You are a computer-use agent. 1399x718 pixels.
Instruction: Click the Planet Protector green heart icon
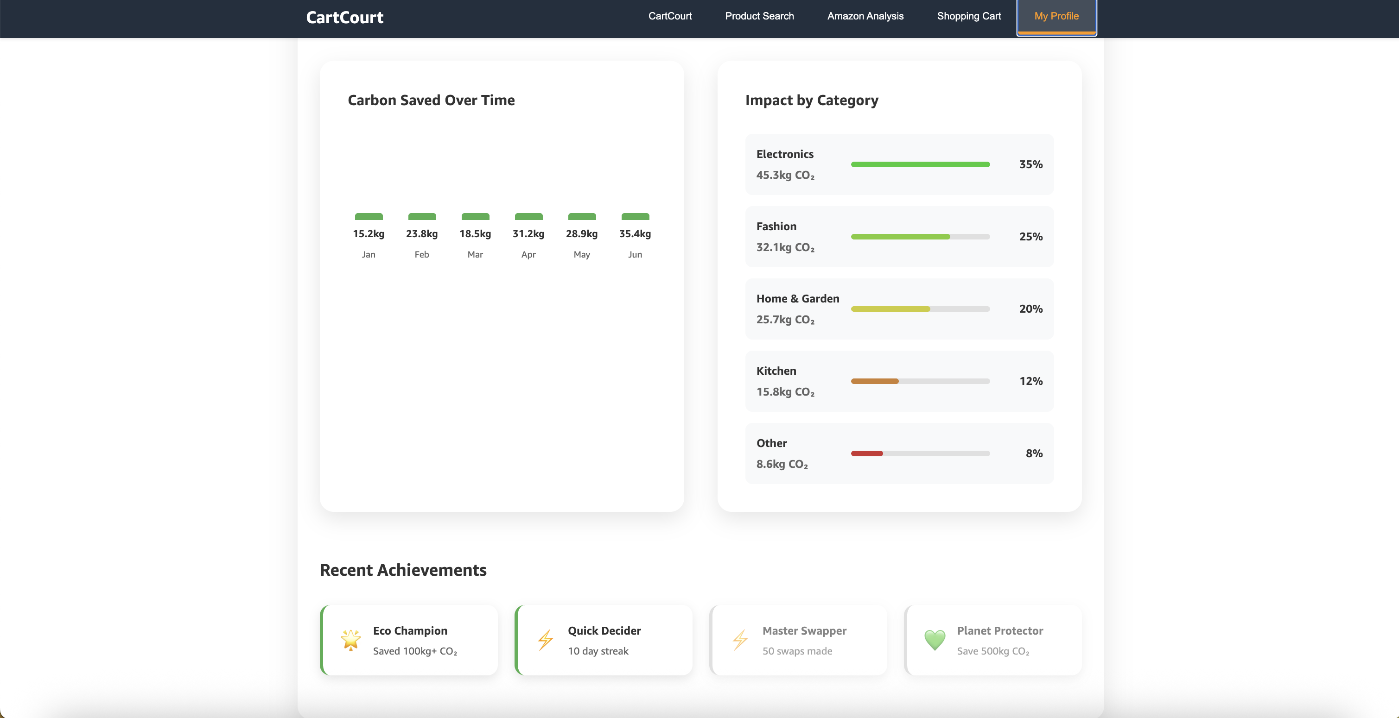935,640
